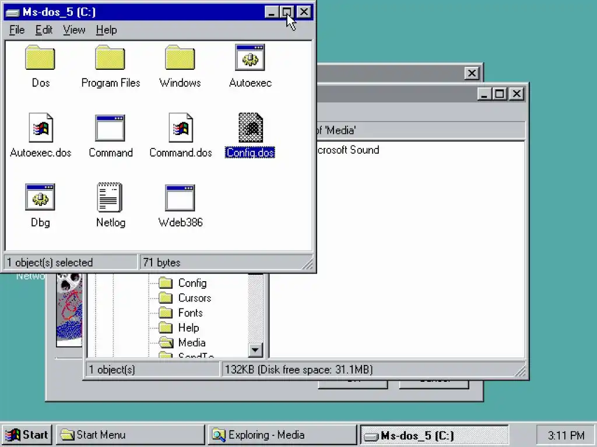Click the Explorer disk free space status
This screenshot has width=597, height=447.
[x=299, y=370]
